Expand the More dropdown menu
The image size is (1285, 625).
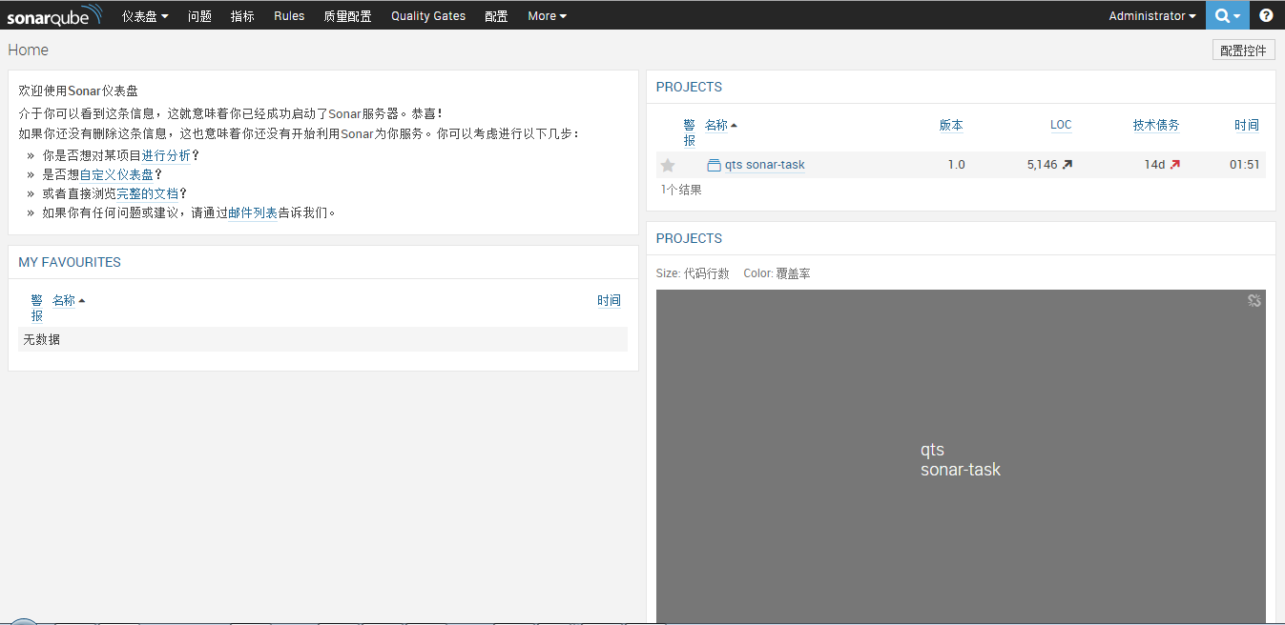pyautogui.click(x=547, y=15)
